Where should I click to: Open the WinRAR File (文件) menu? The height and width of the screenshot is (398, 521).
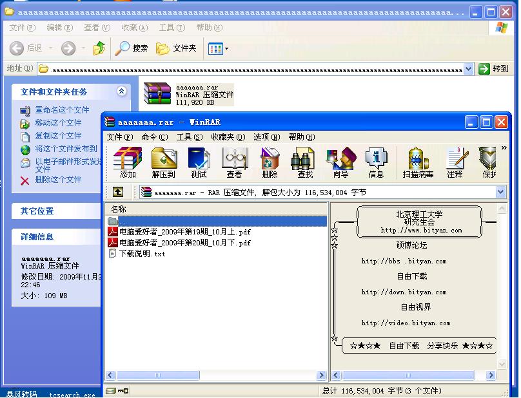(x=120, y=137)
